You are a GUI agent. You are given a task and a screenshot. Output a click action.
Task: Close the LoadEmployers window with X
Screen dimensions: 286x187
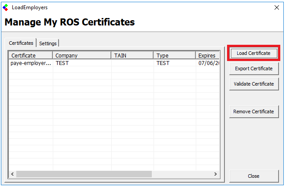pyautogui.click(x=277, y=7)
